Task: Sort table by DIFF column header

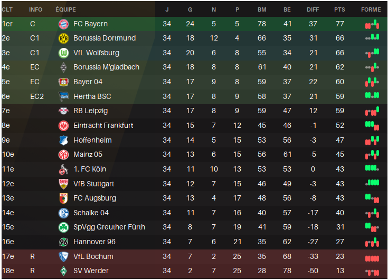Action: [x=313, y=9]
